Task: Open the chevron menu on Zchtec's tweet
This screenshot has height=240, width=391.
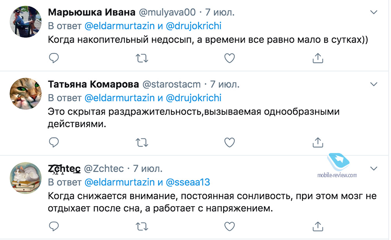Action: click(x=373, y=169)
